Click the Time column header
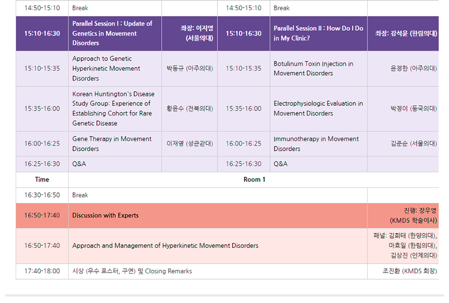Viewport: 449px width, 303px height. 42,180
